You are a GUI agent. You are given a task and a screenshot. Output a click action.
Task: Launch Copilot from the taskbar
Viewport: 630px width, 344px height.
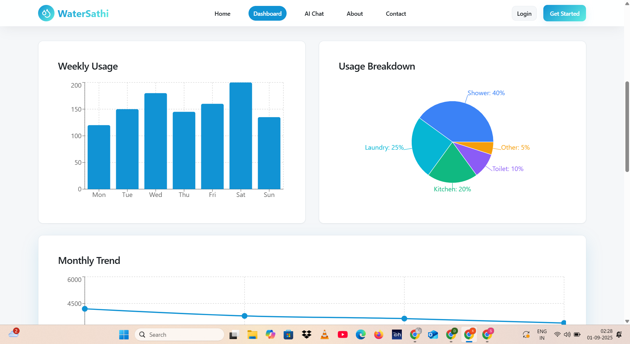click(x=270, y=334)
